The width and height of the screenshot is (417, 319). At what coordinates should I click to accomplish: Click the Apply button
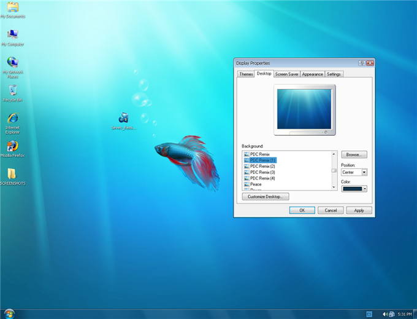(359, 210)
